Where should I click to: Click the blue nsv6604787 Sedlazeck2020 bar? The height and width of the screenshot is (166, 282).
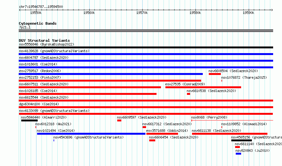(146, 61)
